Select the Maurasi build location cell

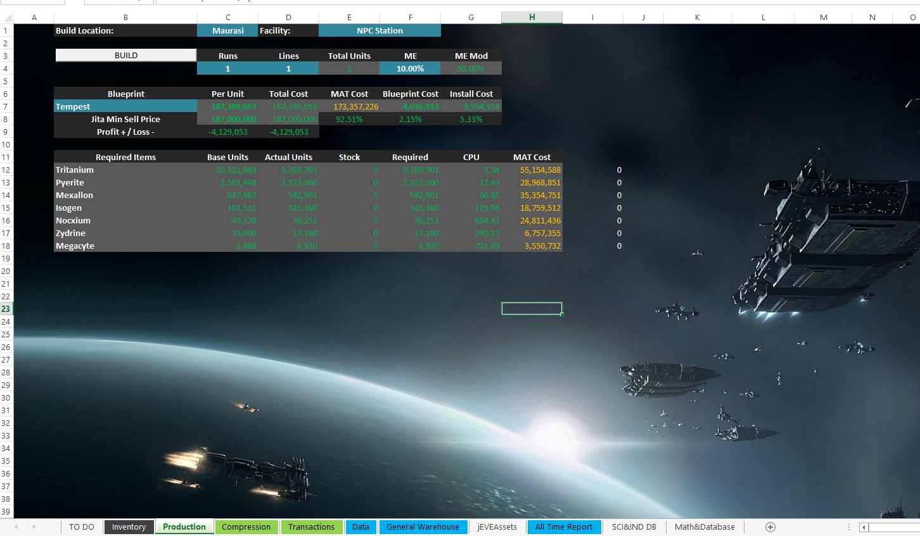pyautogui.click(x=227, y=30)
